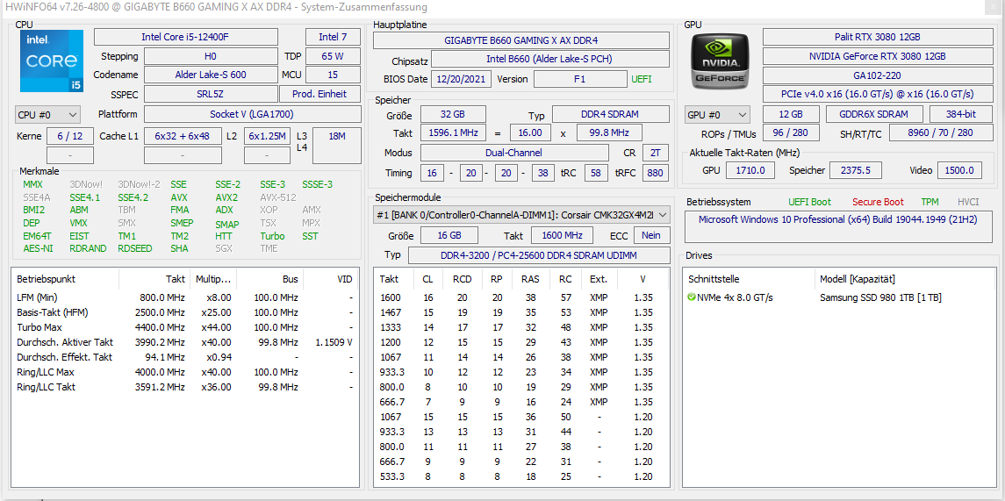Click the Turbo feature label
This screenshot has width=1005, height=501.
pos(272,236)
